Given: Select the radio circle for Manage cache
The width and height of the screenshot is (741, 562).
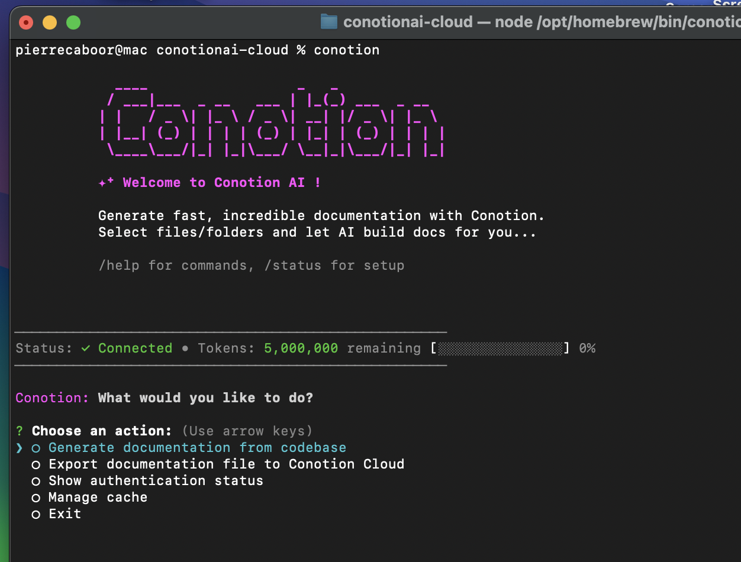Looking at the screenshot, I should pyautogui.click(x=36, y=498).
